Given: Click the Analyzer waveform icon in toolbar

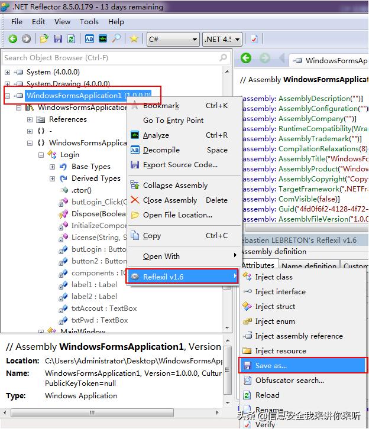Looking at the screenshot, I should pyautogui.click(x=103, y=39).
